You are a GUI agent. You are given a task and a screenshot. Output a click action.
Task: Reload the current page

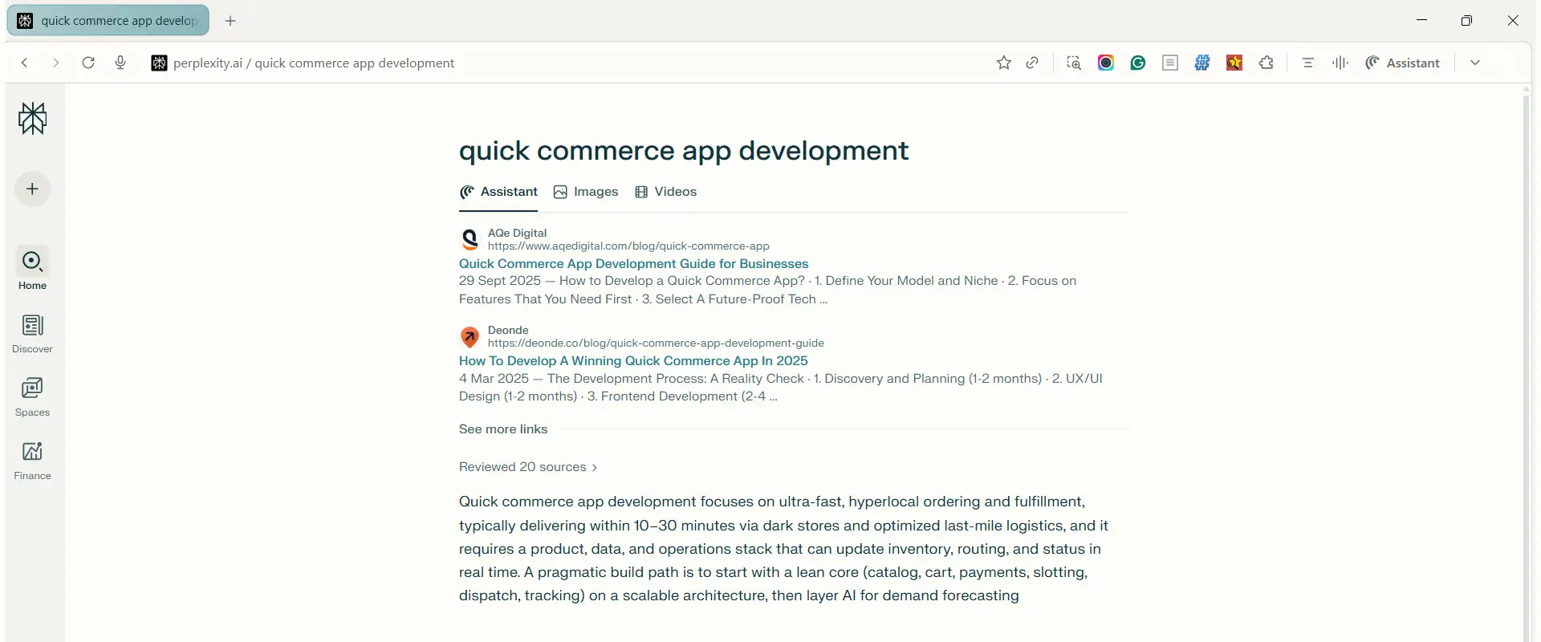tap(88, 63)
